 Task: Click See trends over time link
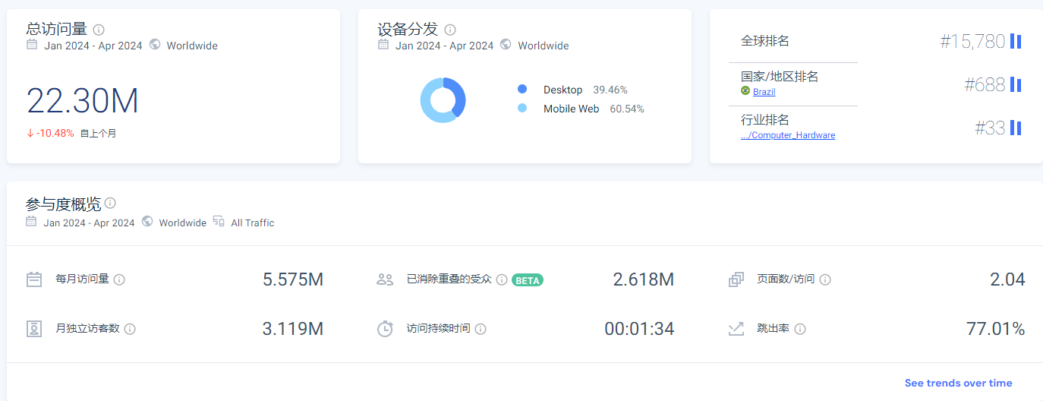[x=958, y=383]
